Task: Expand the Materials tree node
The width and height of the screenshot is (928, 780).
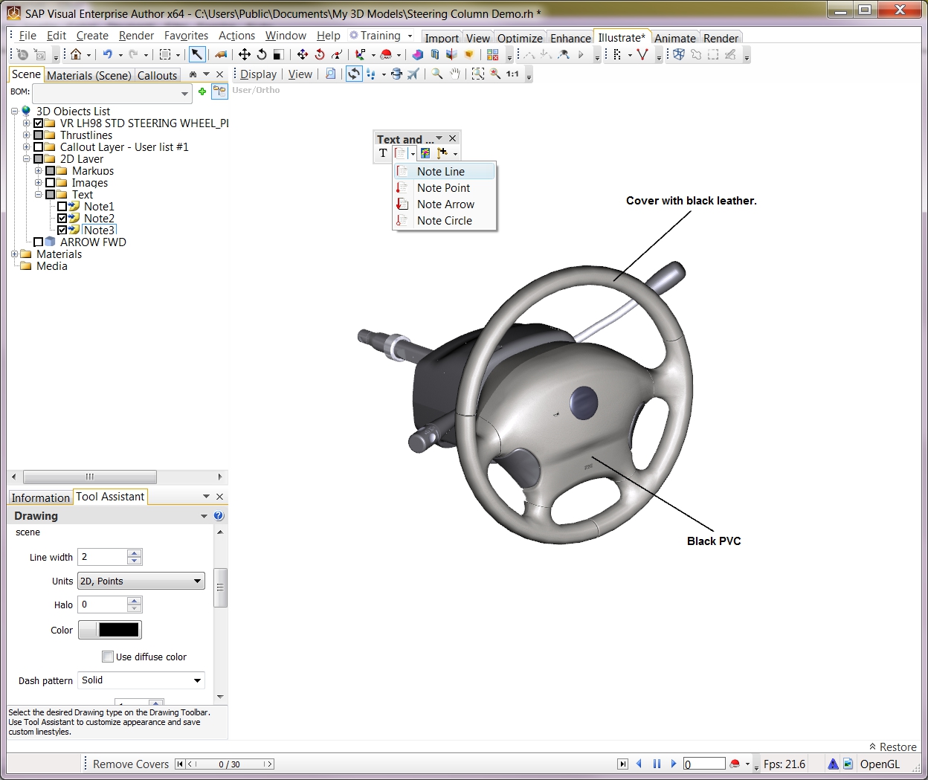Action: point(14,254)
